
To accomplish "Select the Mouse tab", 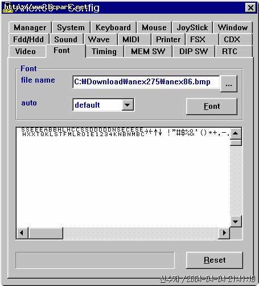I will point(154,27).
